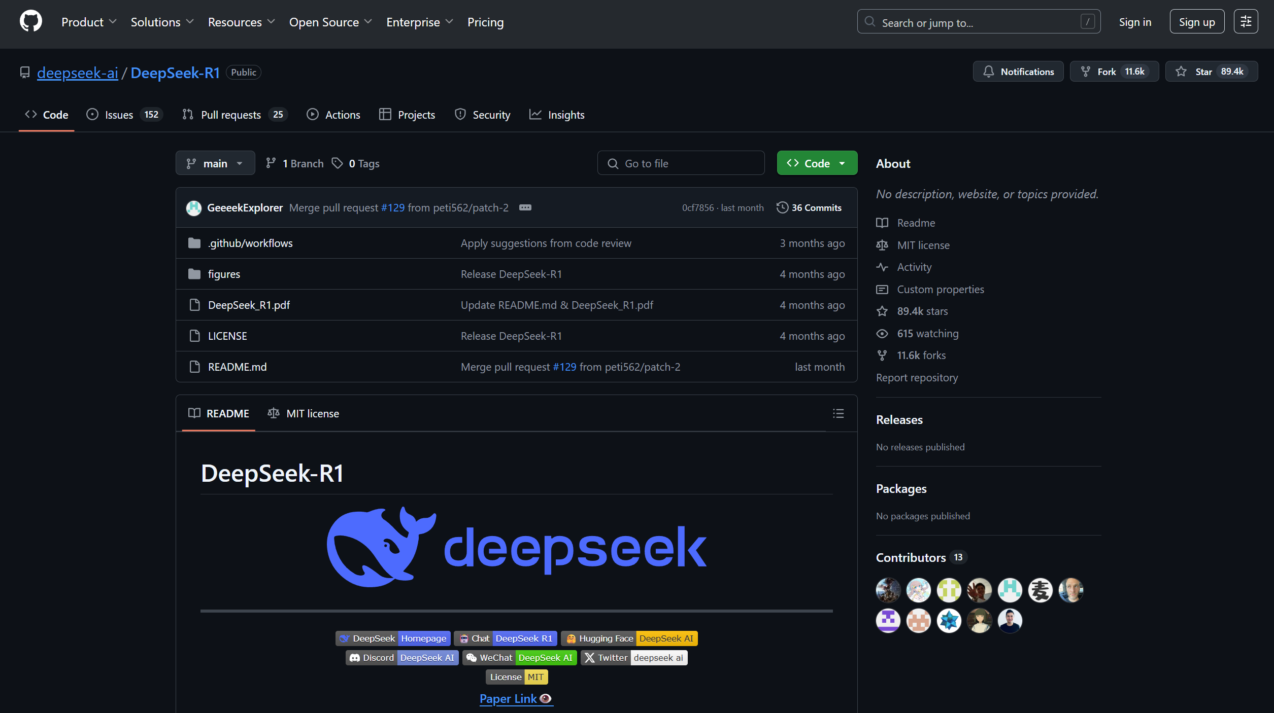Switch to the Issues tab
Image resolution: width=1274 pixels, height=713 pixels.
point(119,115)
